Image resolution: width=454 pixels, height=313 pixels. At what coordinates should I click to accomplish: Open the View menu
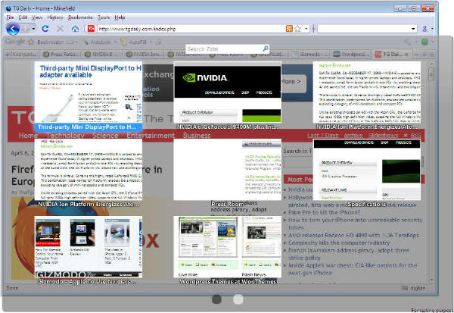[x=37, y=17]
